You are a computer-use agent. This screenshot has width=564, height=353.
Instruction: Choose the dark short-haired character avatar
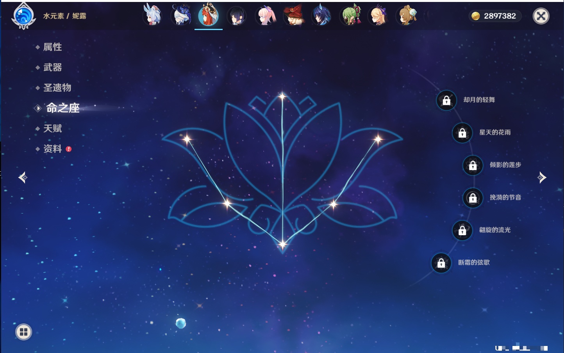(x=237, y=16)
